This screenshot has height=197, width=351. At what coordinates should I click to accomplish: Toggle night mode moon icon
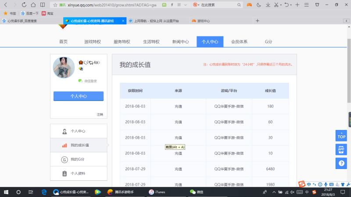[259, 5]
